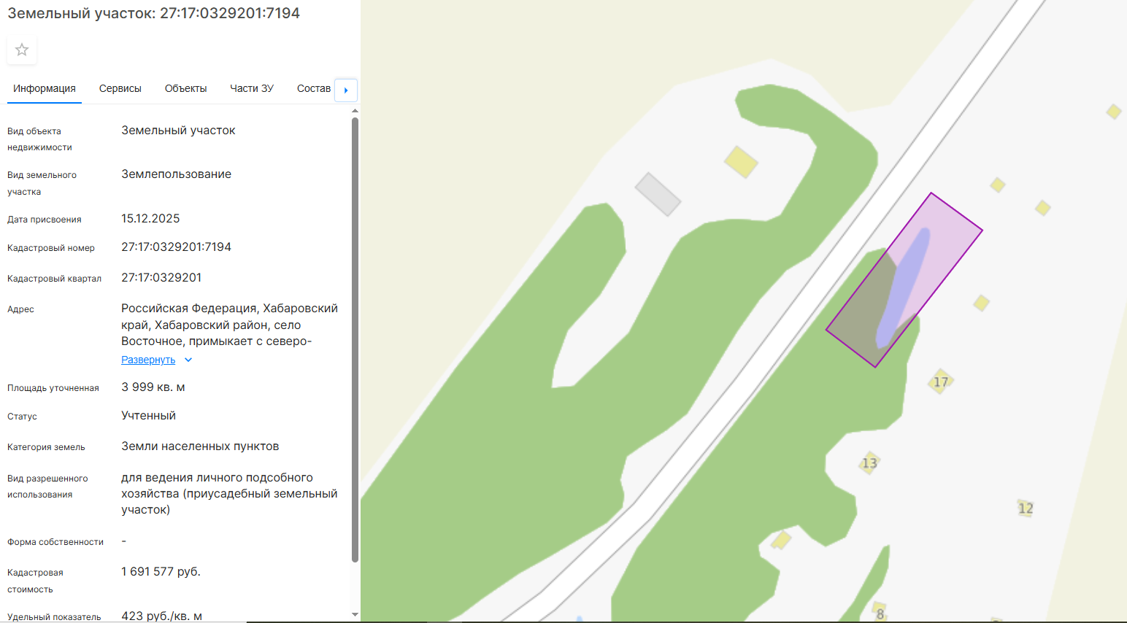Screen dimensions: 1127x623
Task: Click the quarter value '27:17:0329201'
Action: [x=161, y=278]
